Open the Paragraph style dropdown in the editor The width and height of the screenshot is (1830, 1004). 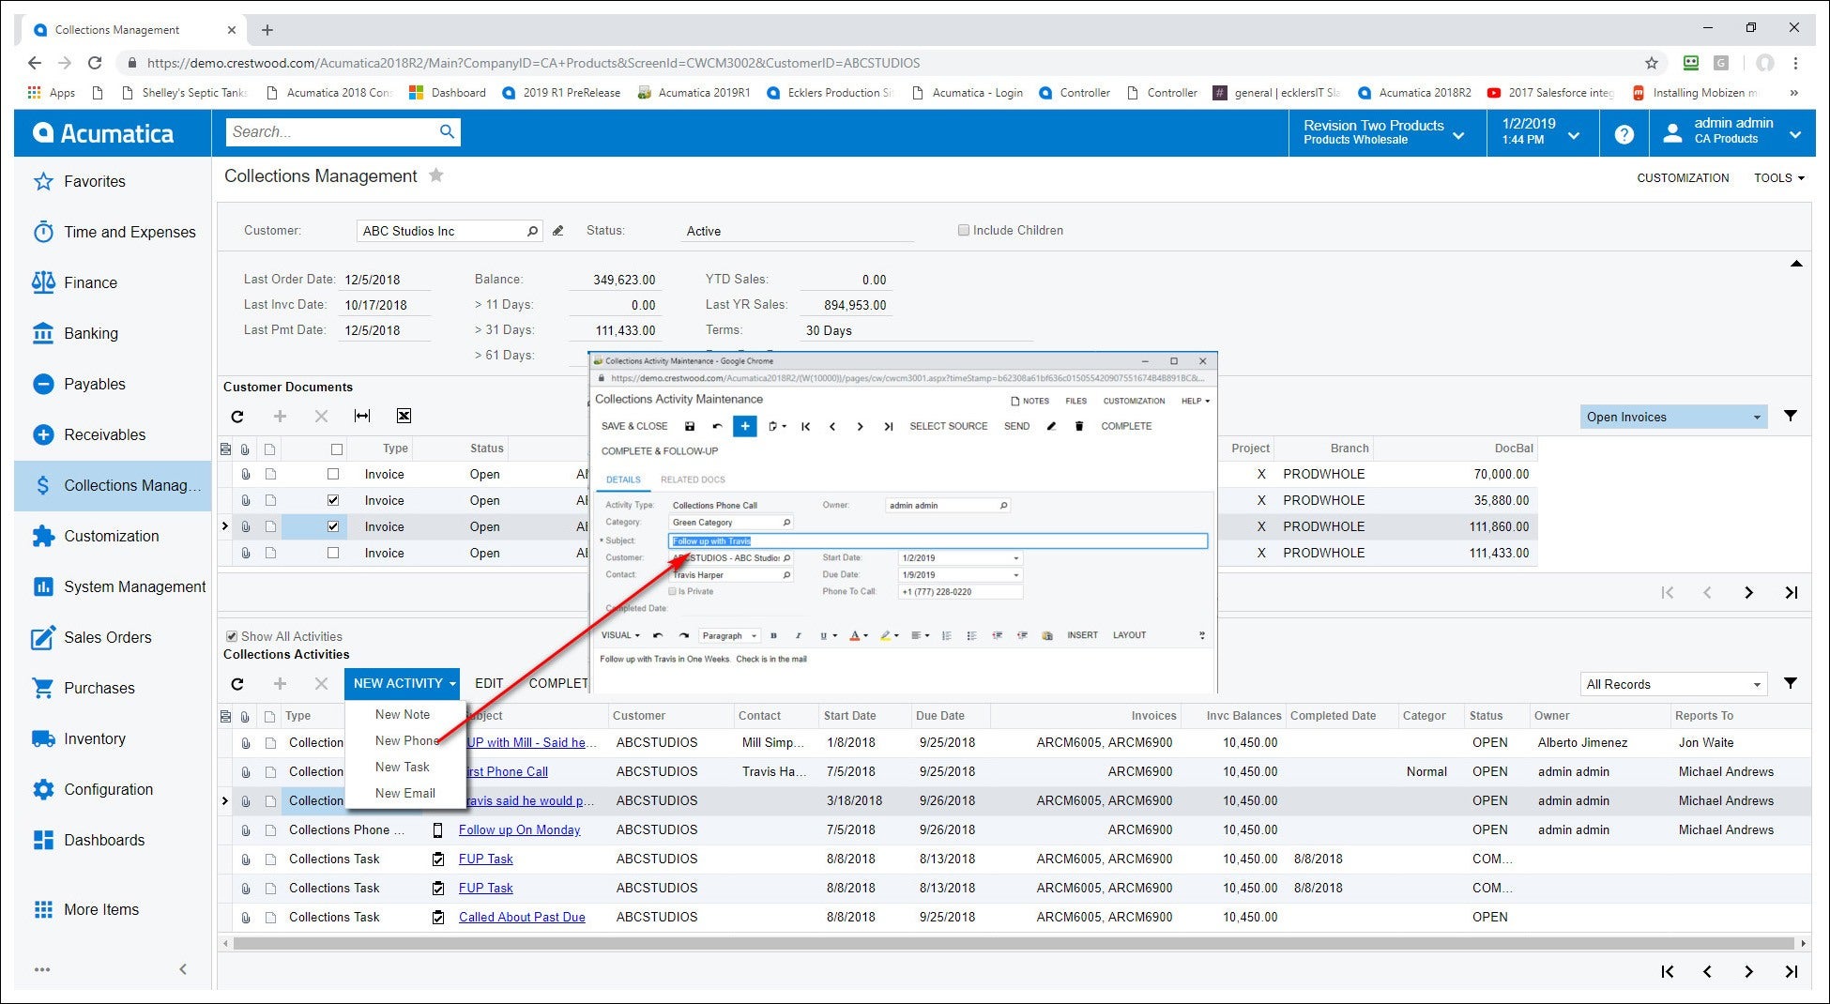tap(728, 635)
